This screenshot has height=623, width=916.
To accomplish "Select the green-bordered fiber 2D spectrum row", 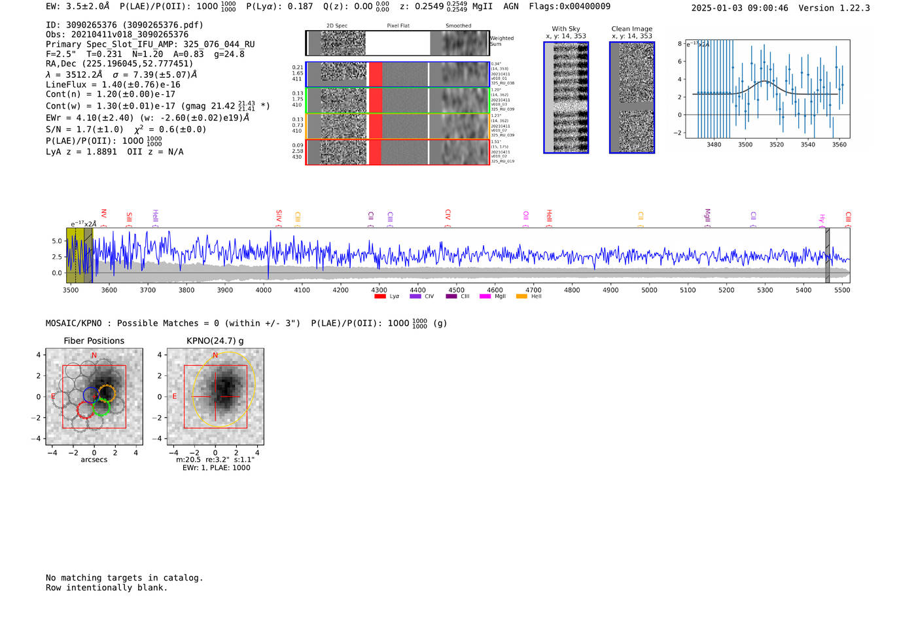I will [397, 100].
